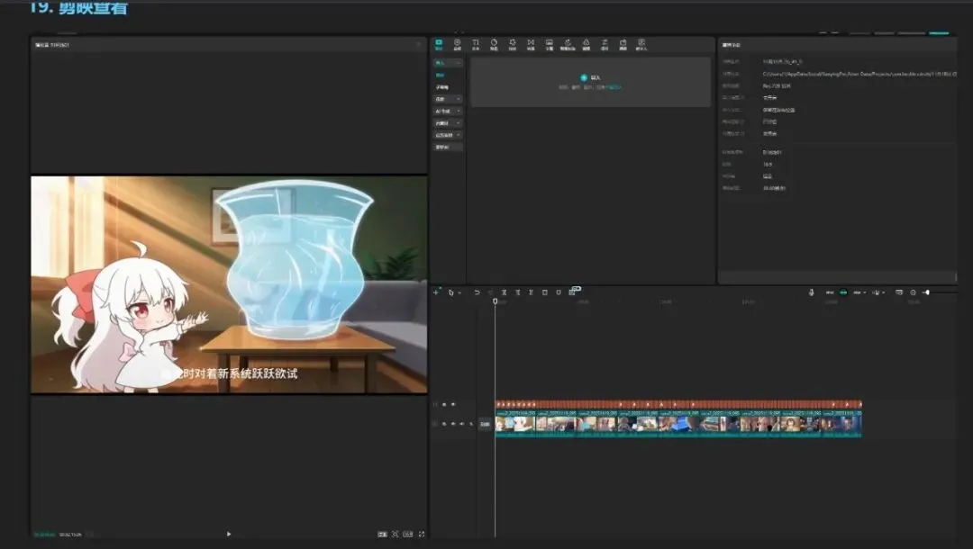
Task: Open dropdown beside preview axis icon
Action: [x=883, y=292]
